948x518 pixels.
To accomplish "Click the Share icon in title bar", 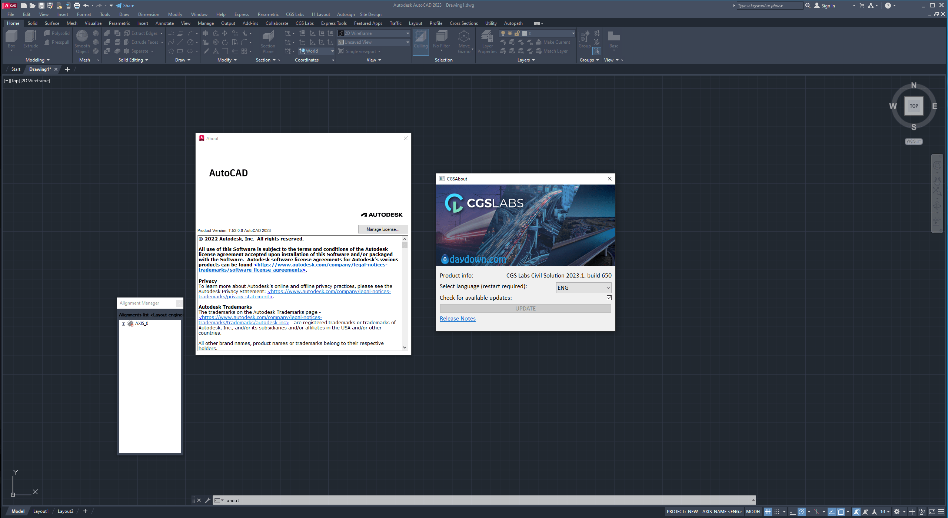I will pos(125,6).
